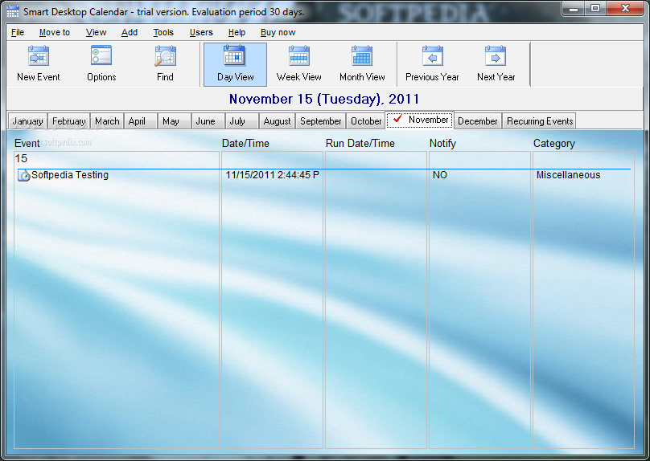Click the Softpedia Testing event clock icon
The image size is (650, 461).
pos(24,175)
